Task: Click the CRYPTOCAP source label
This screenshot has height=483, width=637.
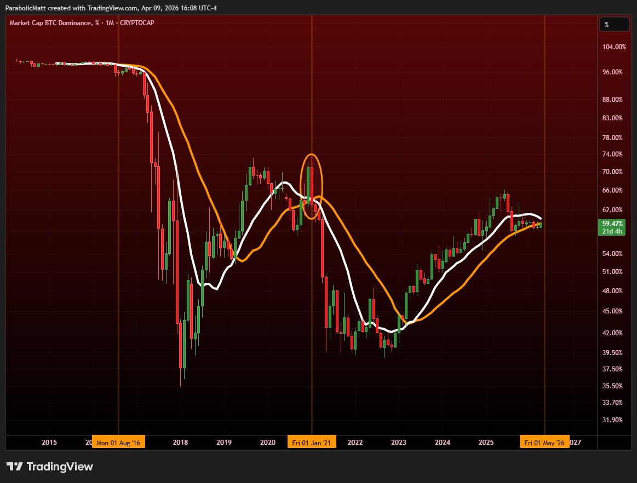Action: point(137,23)
